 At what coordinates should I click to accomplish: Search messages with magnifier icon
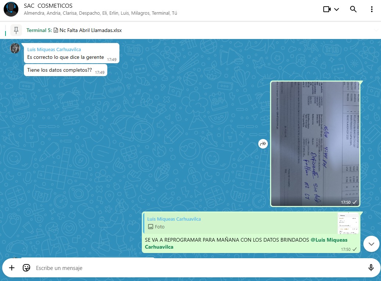(353, 10)
